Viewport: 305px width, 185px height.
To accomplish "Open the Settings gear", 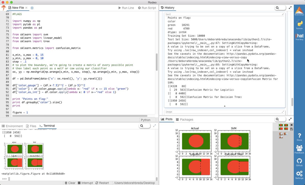I will tap(299, 175).
